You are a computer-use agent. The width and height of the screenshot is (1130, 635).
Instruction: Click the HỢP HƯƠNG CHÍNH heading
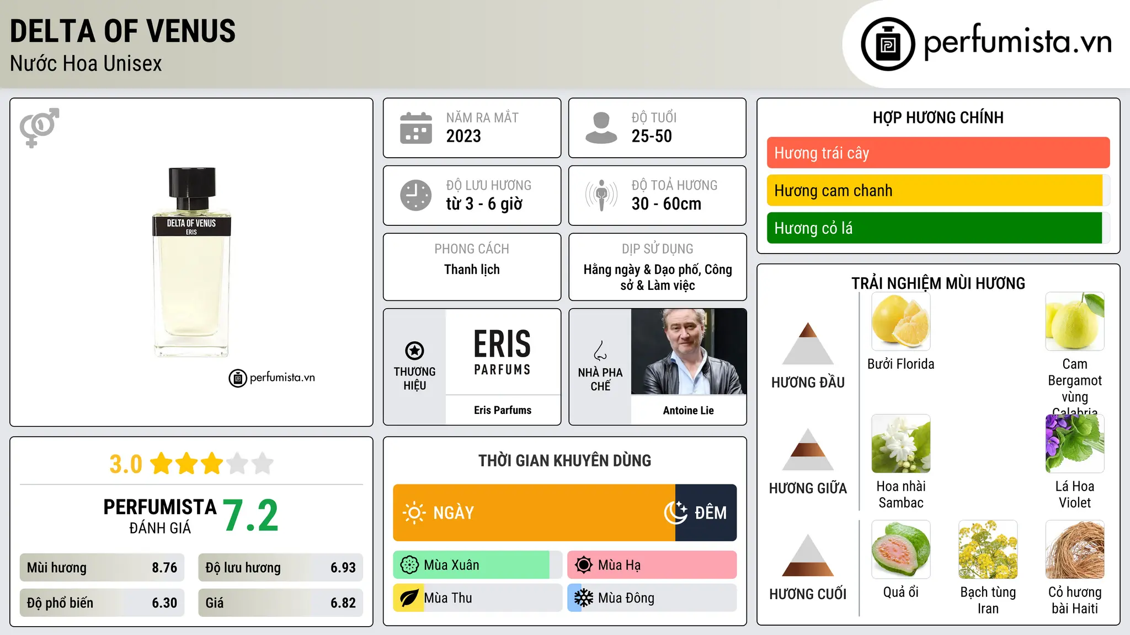(x=938, y=117)
